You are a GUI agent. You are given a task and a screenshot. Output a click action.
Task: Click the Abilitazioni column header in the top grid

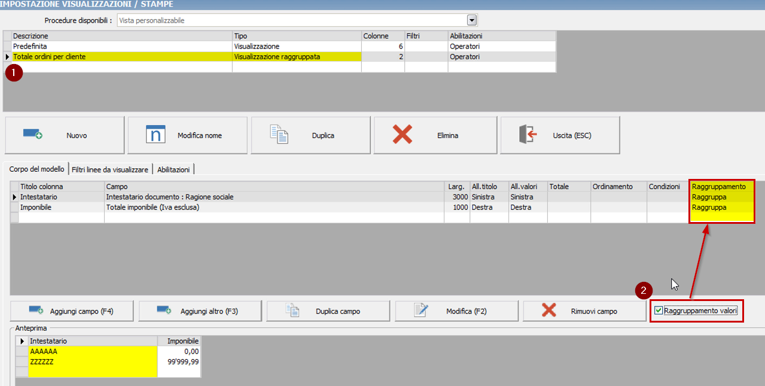(x=502, y=36)
